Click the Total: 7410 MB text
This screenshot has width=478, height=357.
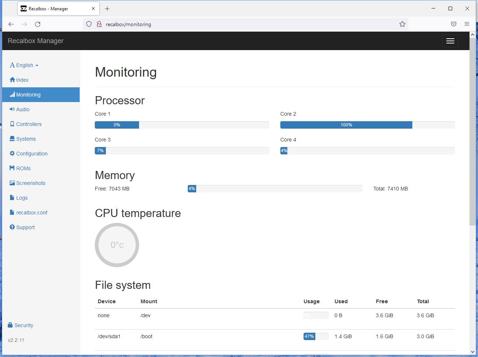tap(391, 189)
